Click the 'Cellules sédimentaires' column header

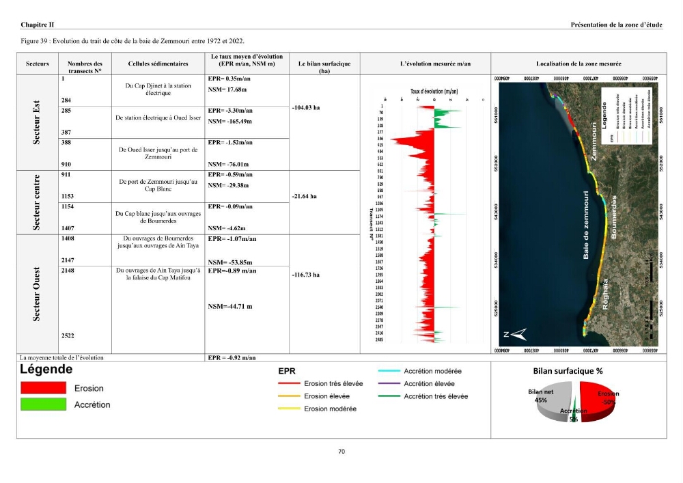point(158,64)
